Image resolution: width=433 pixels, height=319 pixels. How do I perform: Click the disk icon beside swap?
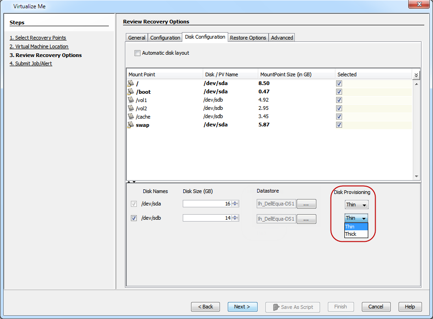tap(131, 125)
